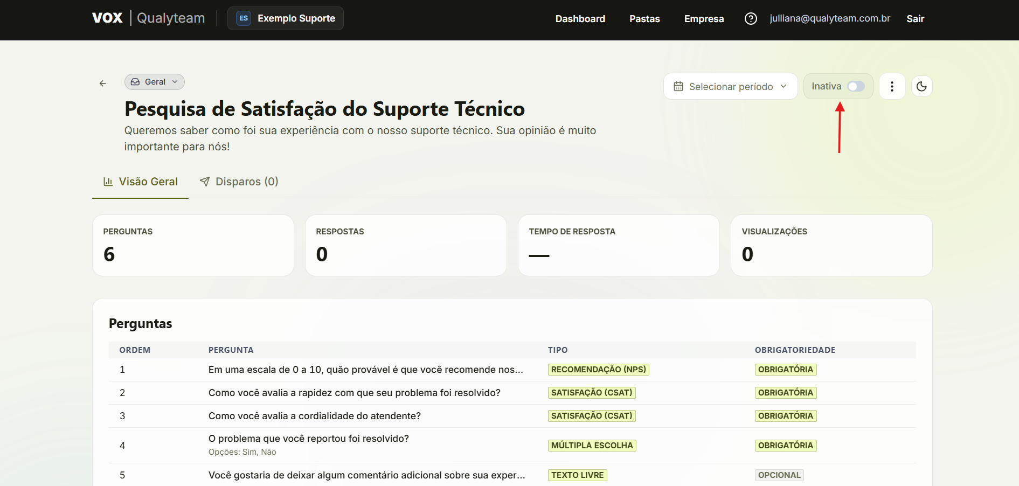Open the help question mark icon

751,19
